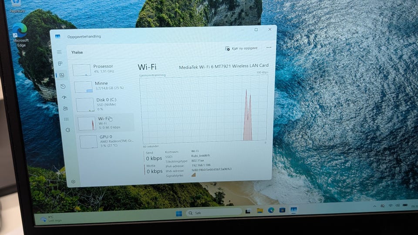This screenshot has height=235, width=418.
Task: Open the Details list sidebar icon
Action: coord(66,119)
